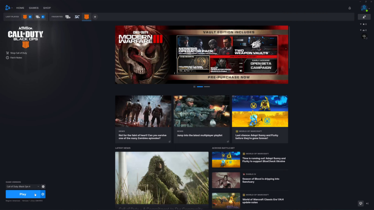
Task: Click external link icon on Zombies news card
Action: click(x=169, y=142)
